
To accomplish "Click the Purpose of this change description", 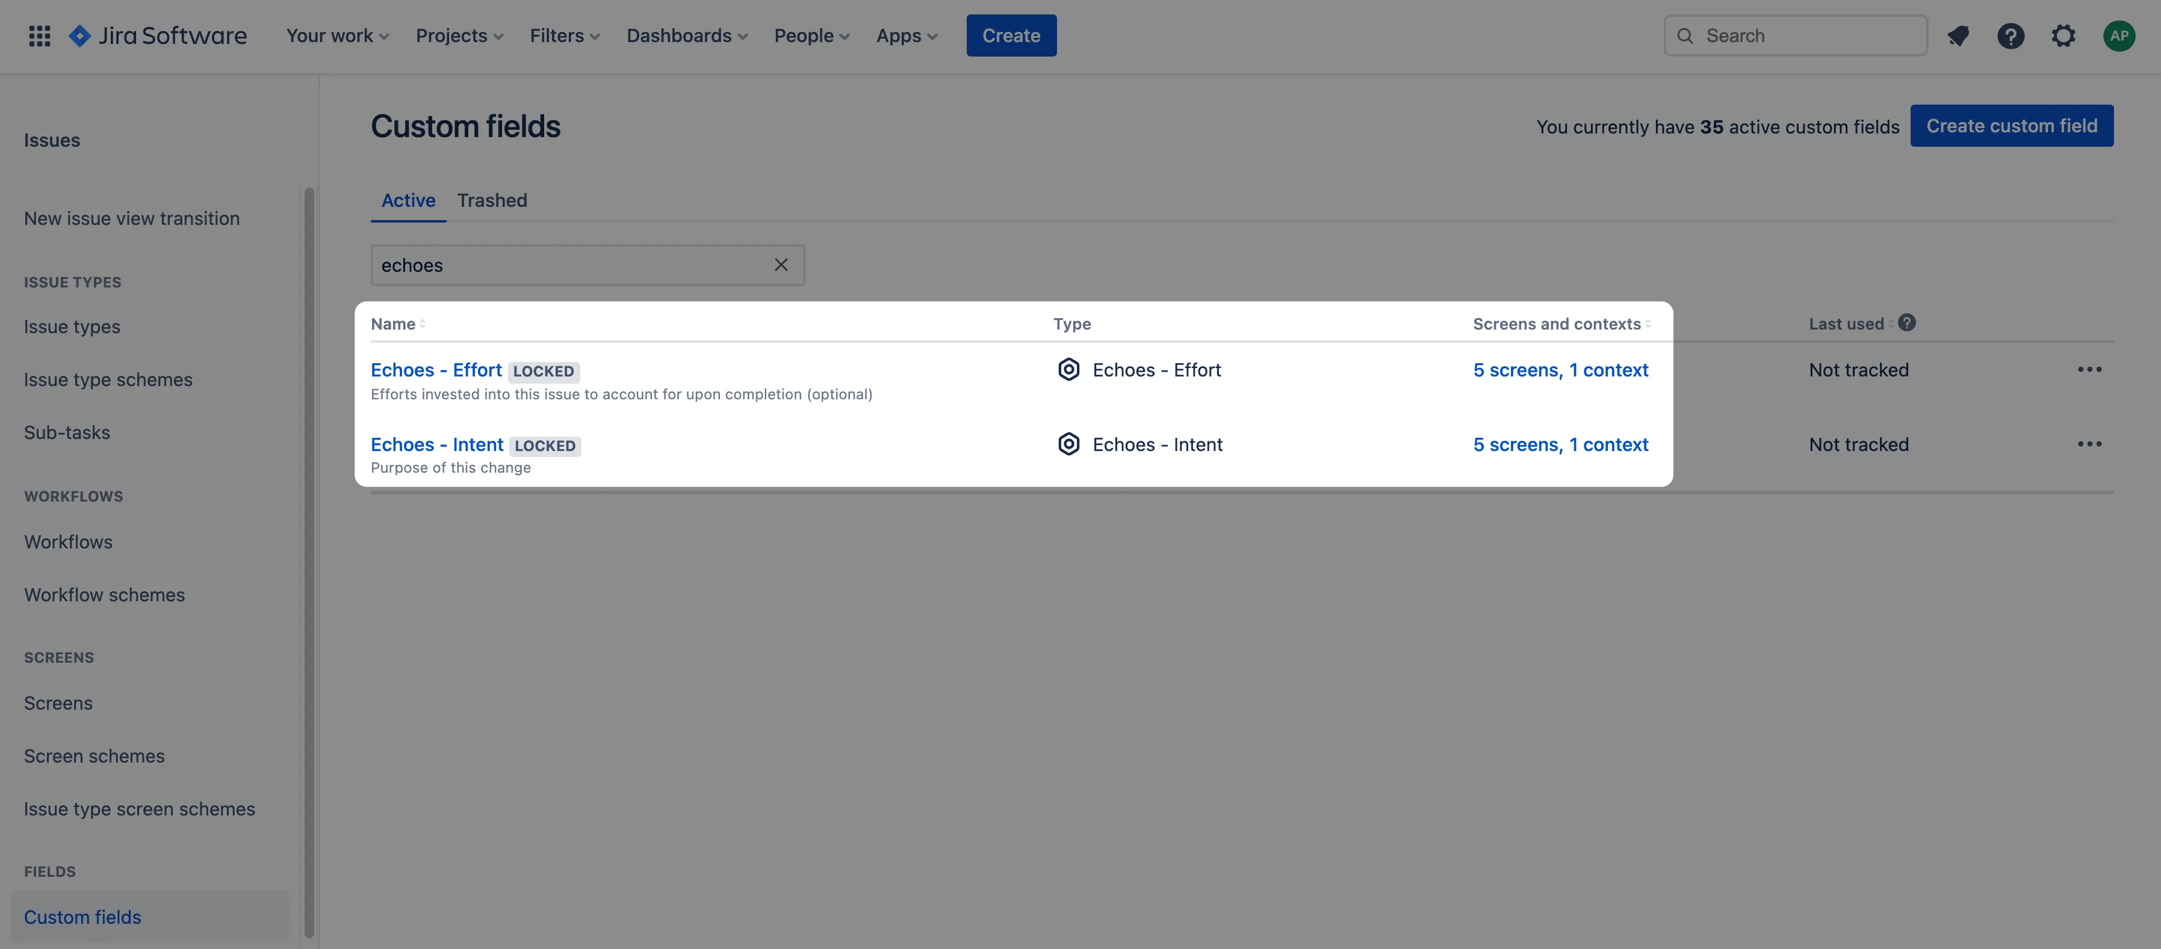I will 450,468.
